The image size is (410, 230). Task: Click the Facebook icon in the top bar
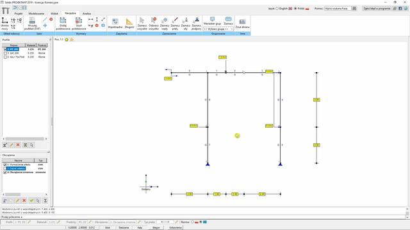tap(400, 8)
